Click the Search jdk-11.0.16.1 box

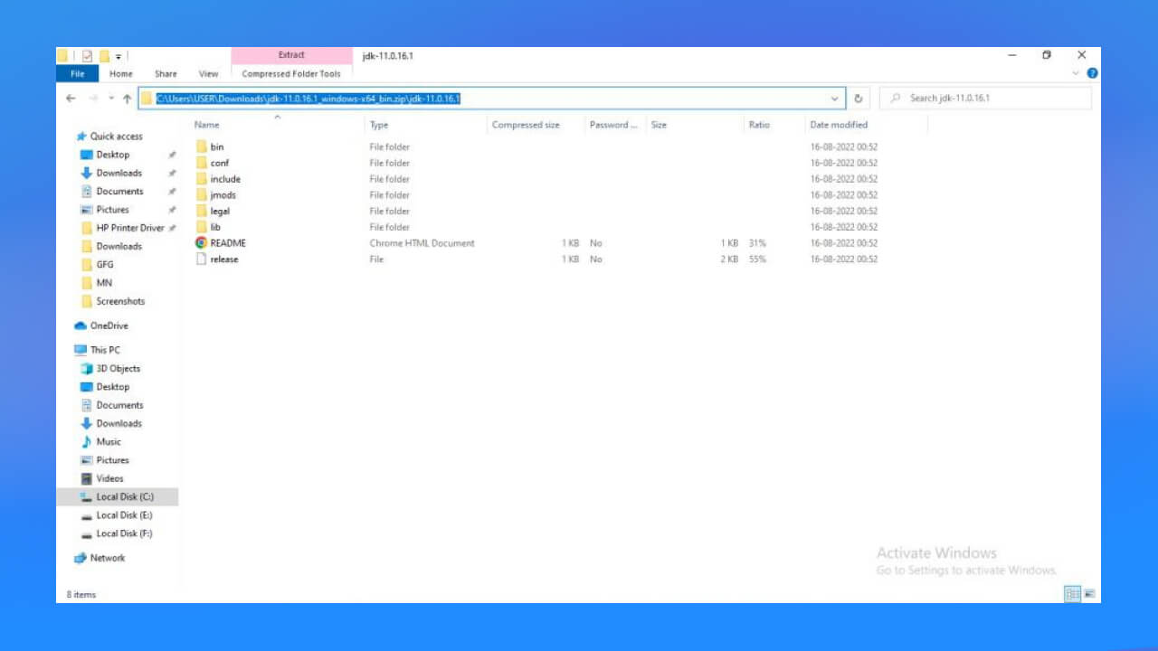click(985, 99)
